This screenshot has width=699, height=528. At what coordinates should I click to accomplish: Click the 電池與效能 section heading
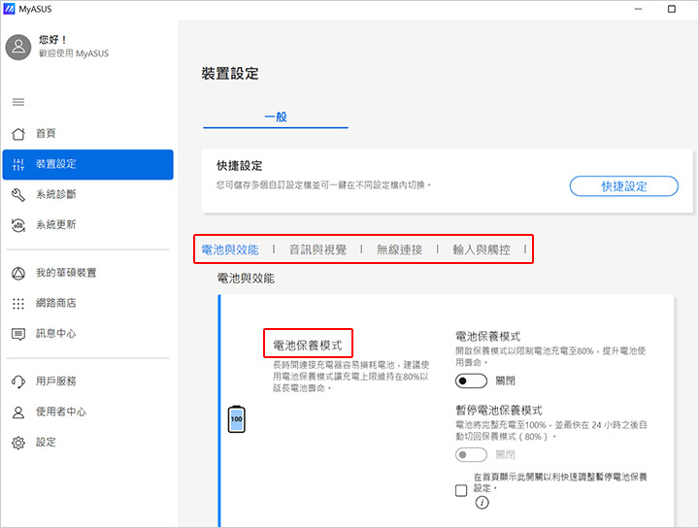[x=246, y=279]
